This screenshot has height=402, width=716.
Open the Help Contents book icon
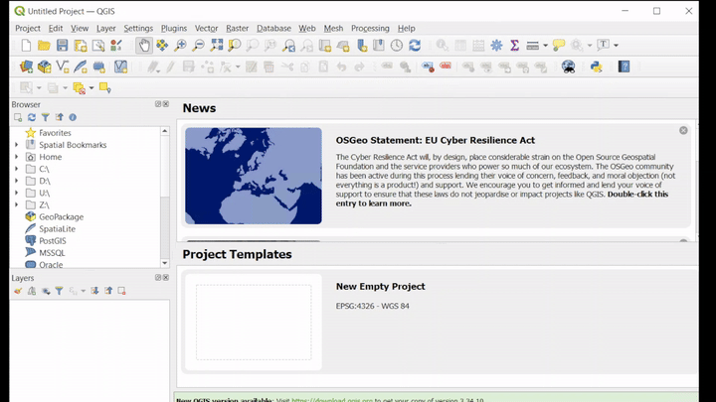[624, 67]
